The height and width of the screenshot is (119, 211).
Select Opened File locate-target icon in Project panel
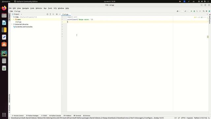point(47,14)
